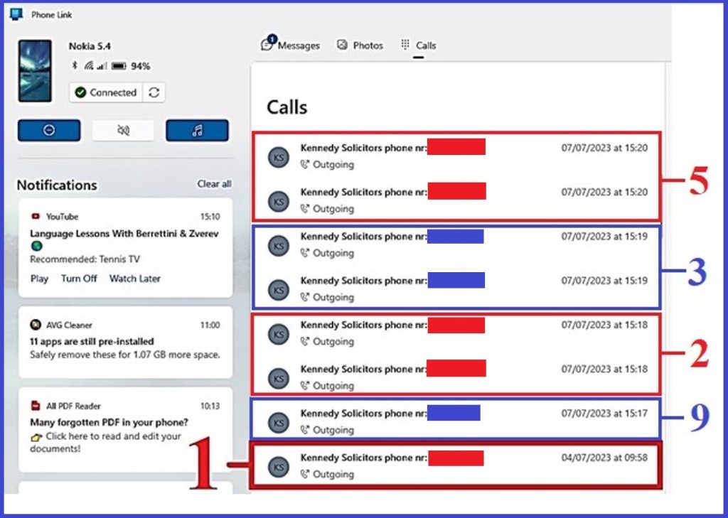The image size is (728, 518).
Task: Switch to the Photos tab
Action: [x=360, y=45]
